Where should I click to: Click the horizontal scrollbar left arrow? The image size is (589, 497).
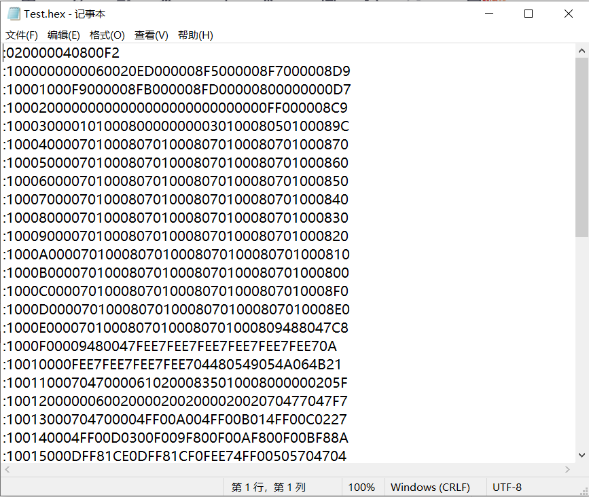click(7, 469)
